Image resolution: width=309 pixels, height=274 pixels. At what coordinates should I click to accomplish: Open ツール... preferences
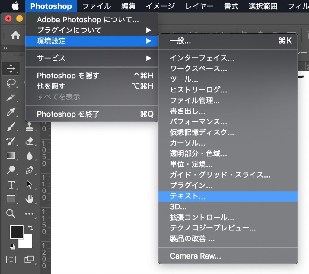pyautogui.click(x=228, y=79)
